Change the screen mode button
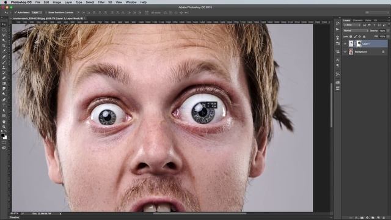 point(4,148)
